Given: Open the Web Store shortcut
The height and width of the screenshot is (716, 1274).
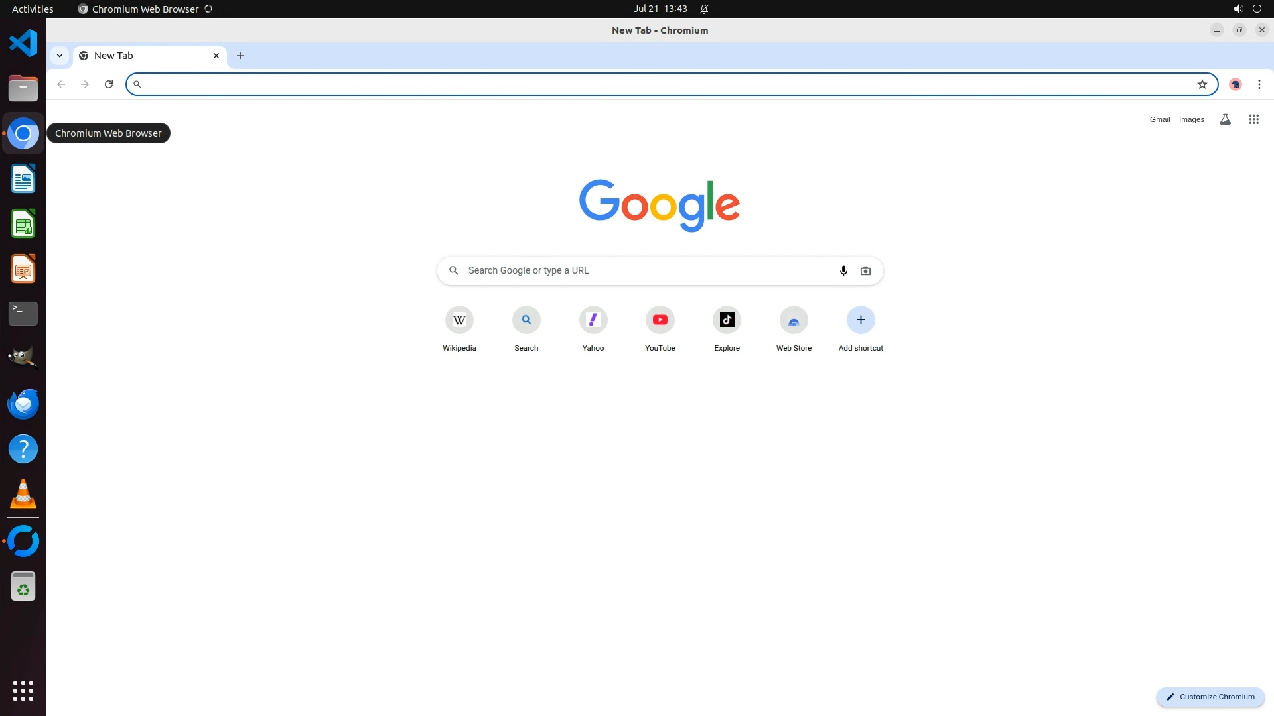Looking at the screenshot, I should coord(794,320).
